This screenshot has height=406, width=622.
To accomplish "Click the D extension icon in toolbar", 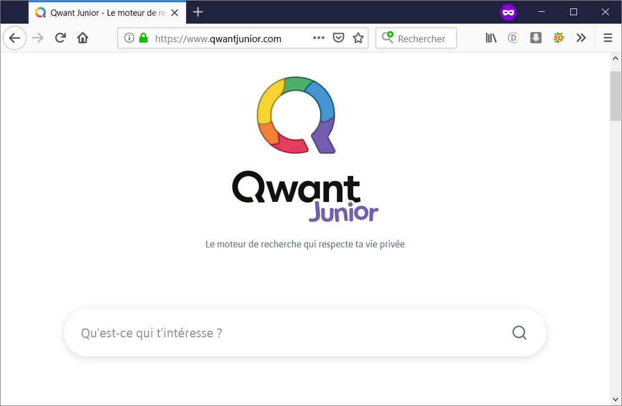I will click(513, 38).
